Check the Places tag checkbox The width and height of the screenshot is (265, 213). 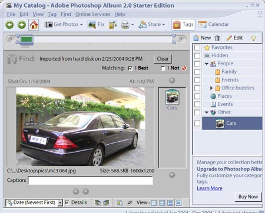click(197, 96)
